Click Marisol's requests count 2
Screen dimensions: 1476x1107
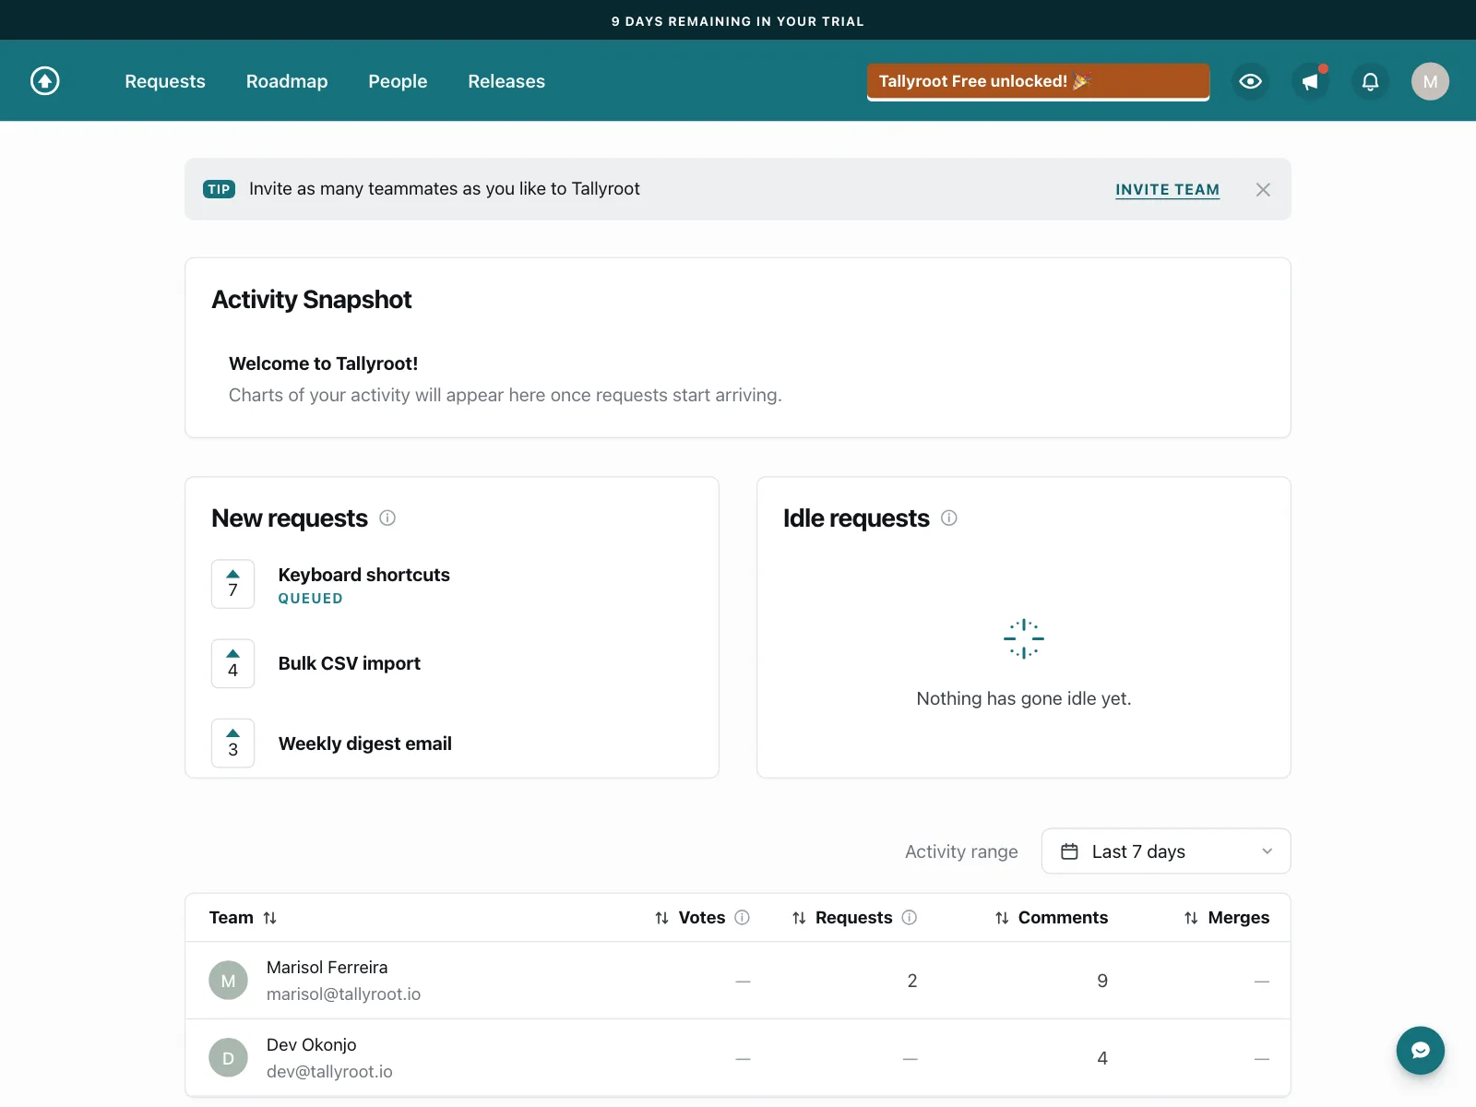tap(912, 981)
